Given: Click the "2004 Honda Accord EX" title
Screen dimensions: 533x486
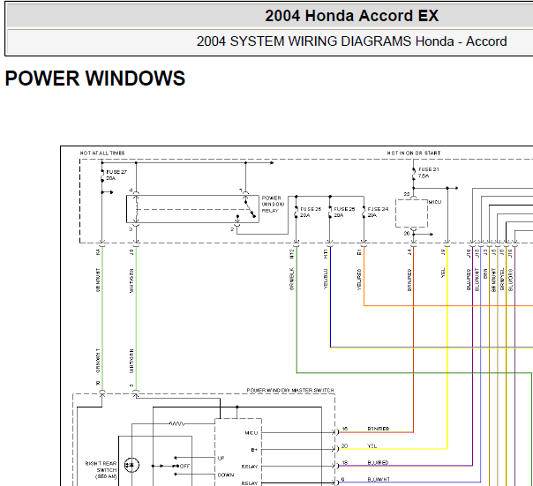Looking at the screenshot, I should [x=352, y=16].
